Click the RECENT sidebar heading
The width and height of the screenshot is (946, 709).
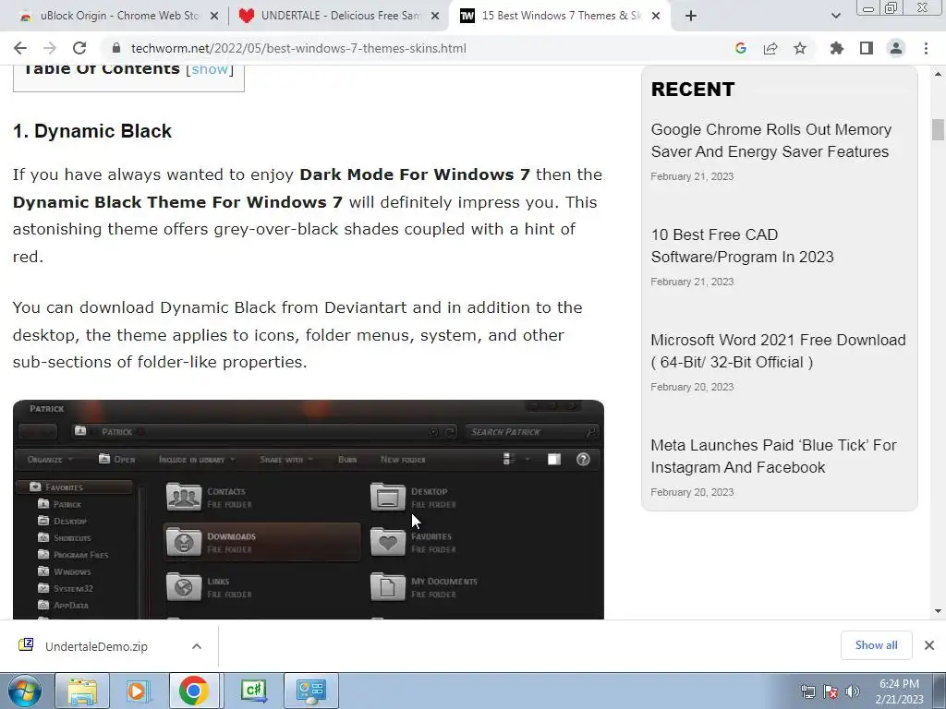[x=693, y=90]
